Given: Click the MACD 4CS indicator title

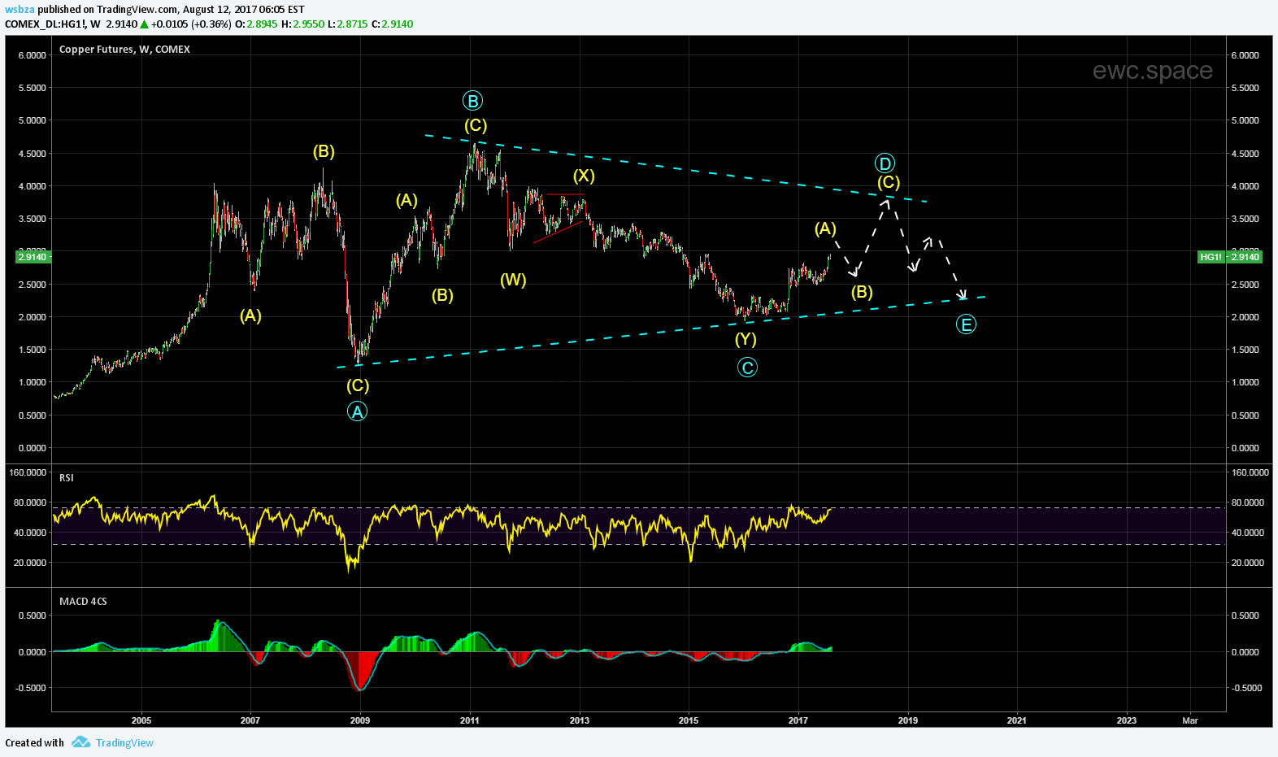Looking at the screenshot, I should pos(83,602).
